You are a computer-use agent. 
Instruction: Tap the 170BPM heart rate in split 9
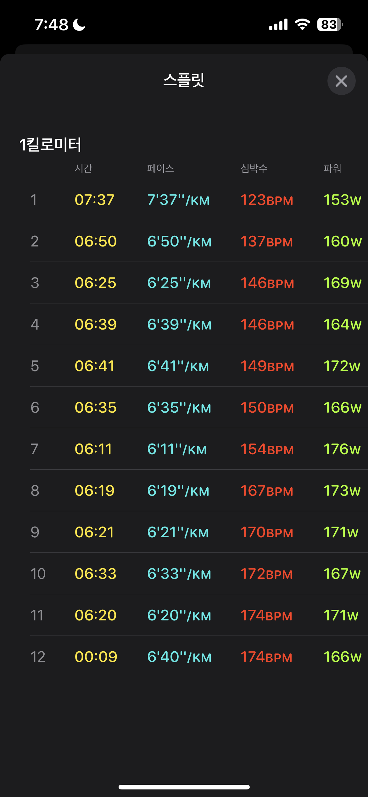[267, 532]
